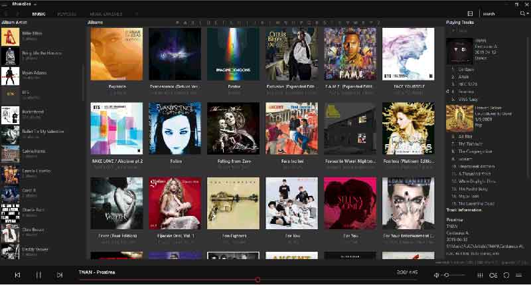Click the Evanescence (Deluxe Ver) album title text
Image resolution: width=531 pixels, height=285 pixels.
[x=174, y=87]
